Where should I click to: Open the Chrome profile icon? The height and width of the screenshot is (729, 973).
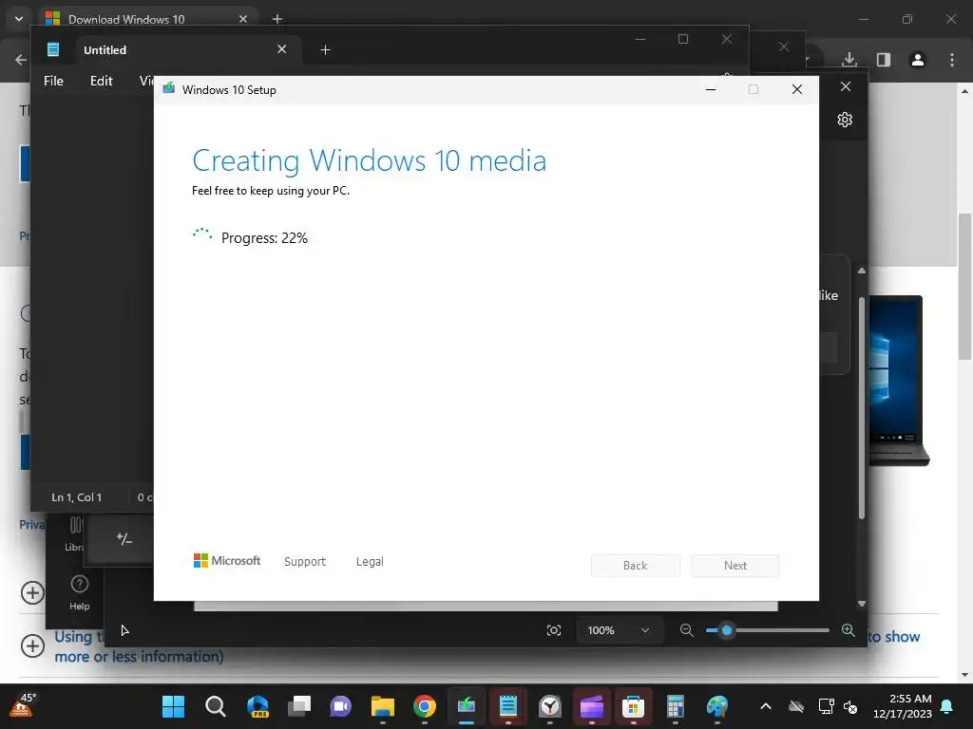tap(918, 60)
